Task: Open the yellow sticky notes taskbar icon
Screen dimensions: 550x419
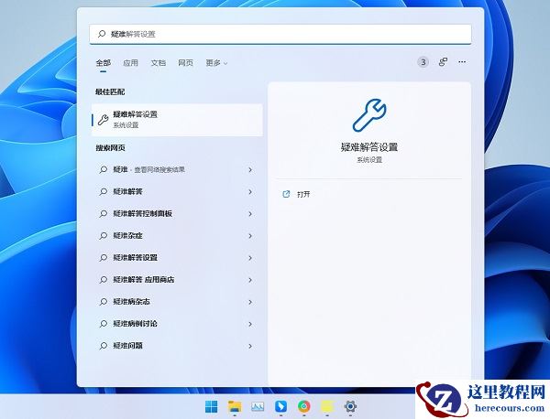Action: click(327, 406)
